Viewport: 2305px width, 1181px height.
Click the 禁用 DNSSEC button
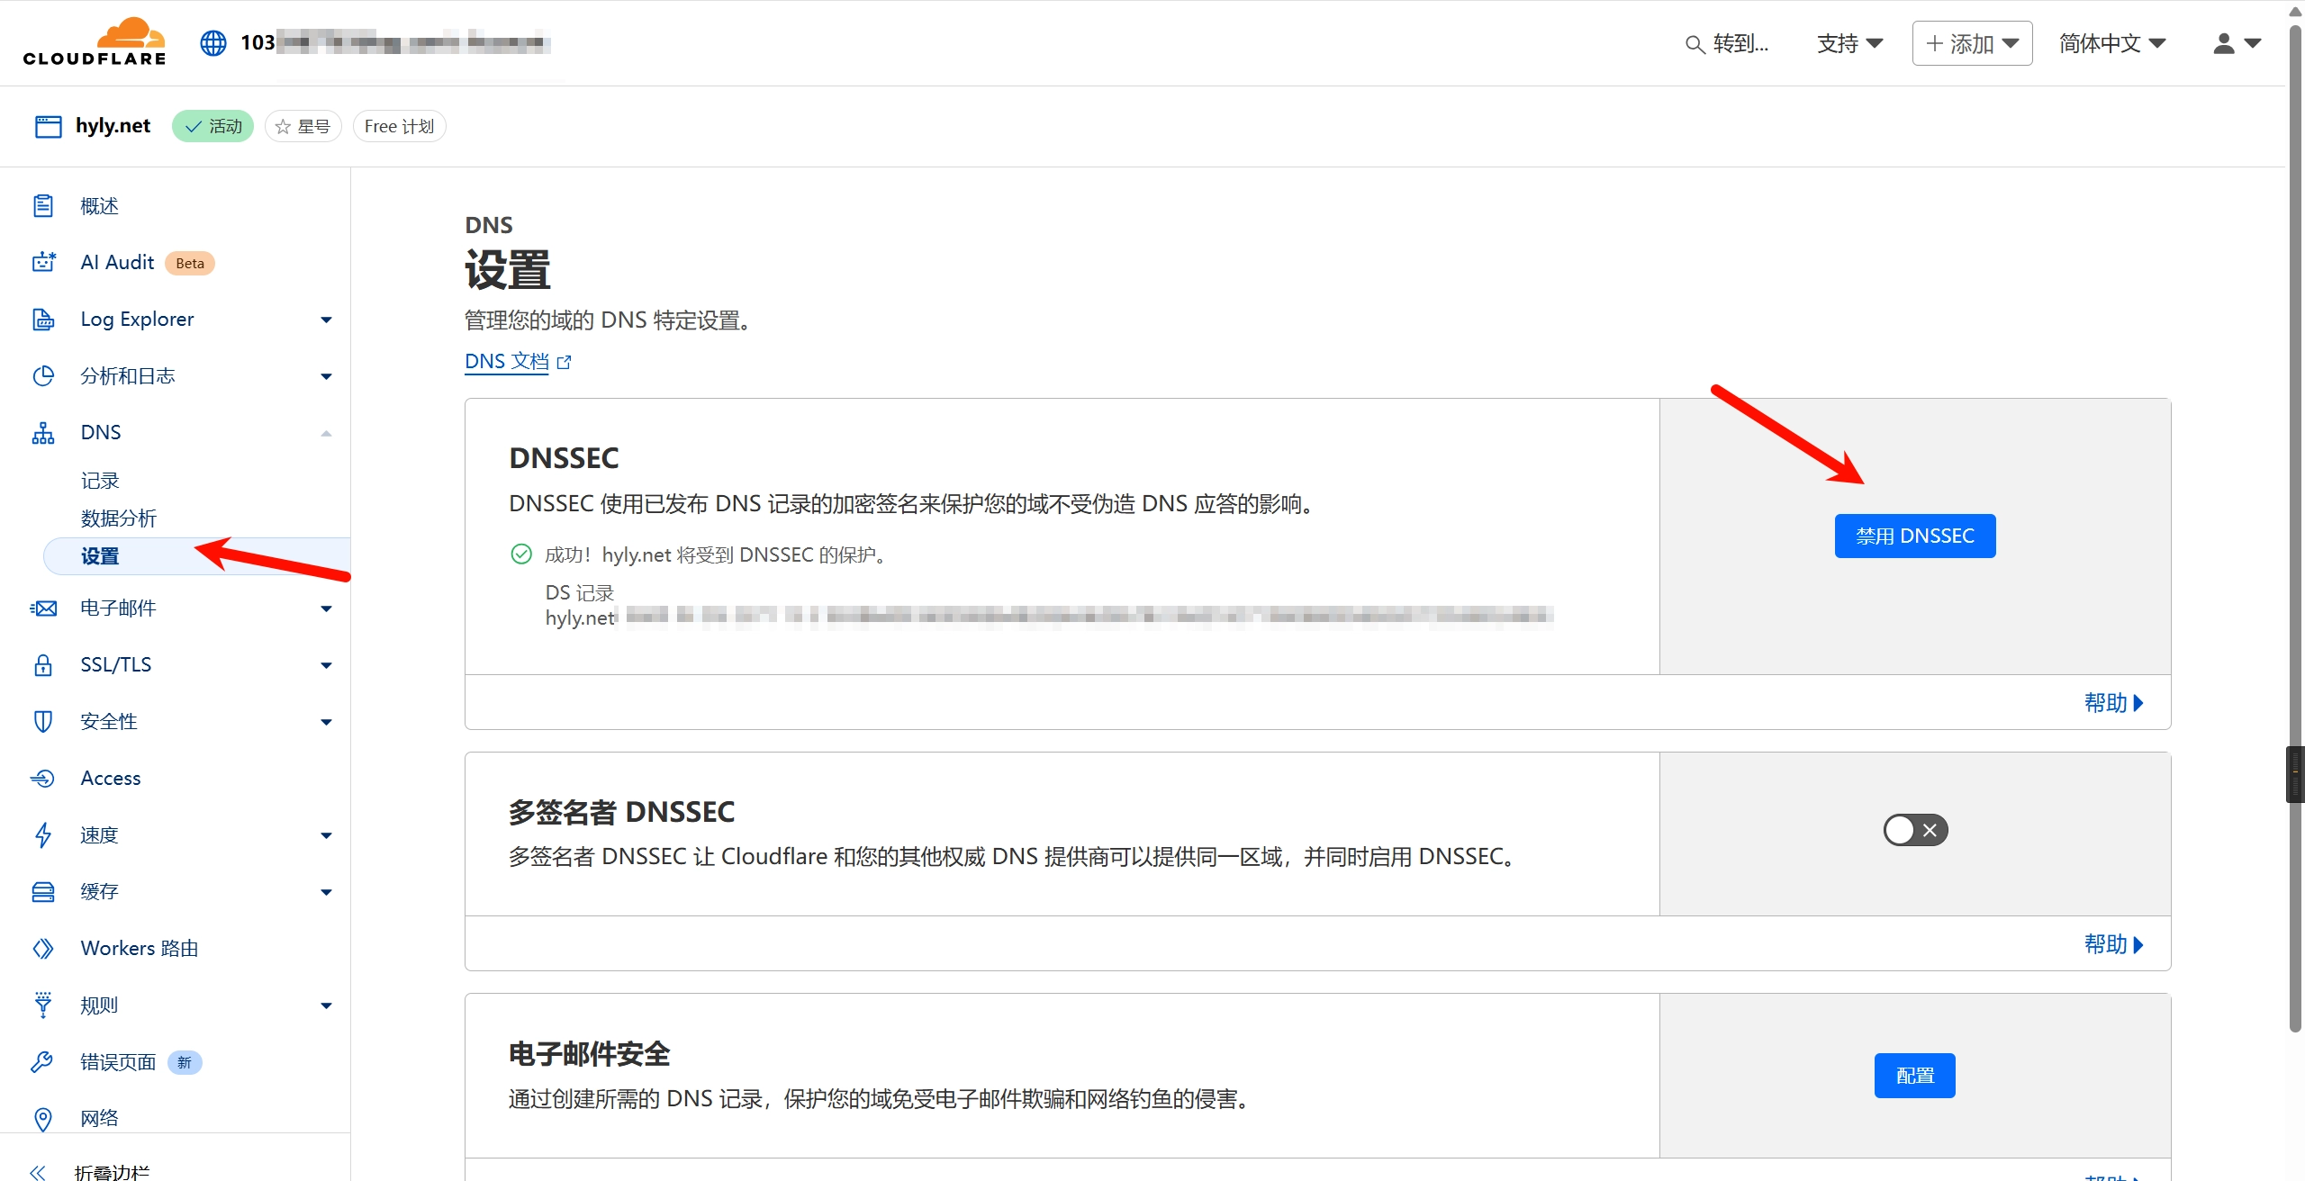(x=1915, y=536)
